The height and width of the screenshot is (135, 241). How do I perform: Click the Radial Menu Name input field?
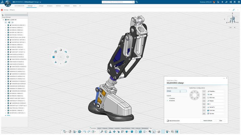pyautogui.click(x=177, y=91)
